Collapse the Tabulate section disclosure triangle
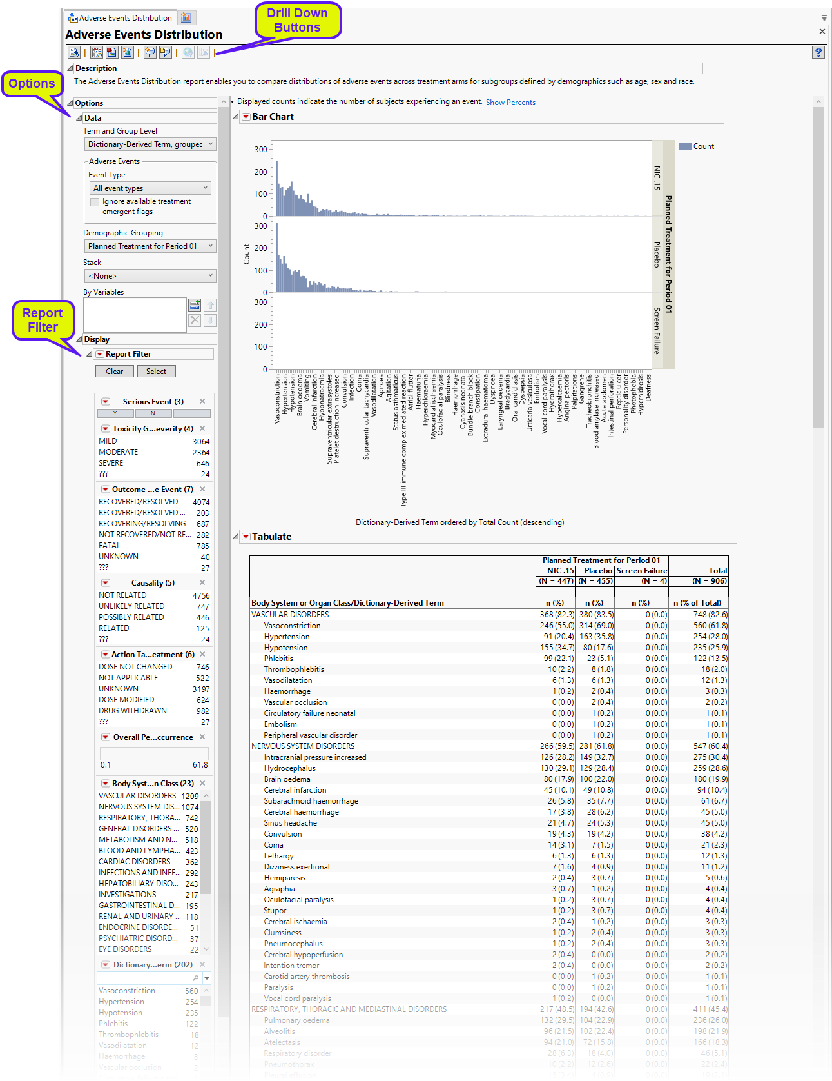832x1081 pixels. click(x=235, y=537)
